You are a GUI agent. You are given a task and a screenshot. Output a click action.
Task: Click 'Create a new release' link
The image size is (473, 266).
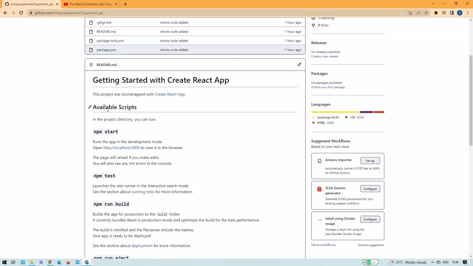[324, 57]
